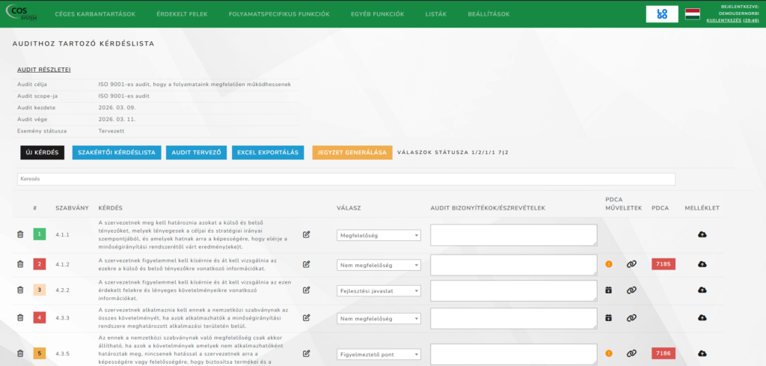
Task: Delete question row 2 with trash icon
Action: click(x=20, y=264)
